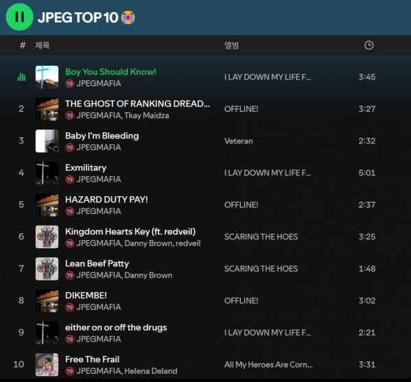Image resolution: width=411 pixels, height=382 pixels.
Task: Click track number 10
Action: pos(19,365)
